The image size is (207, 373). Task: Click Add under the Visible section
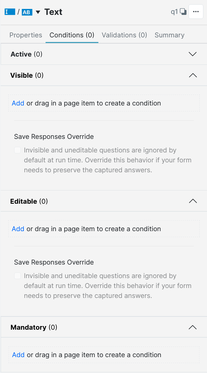[x=18, y=103]
